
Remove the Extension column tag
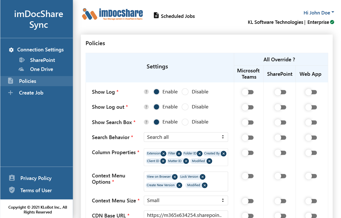(163, 154)
